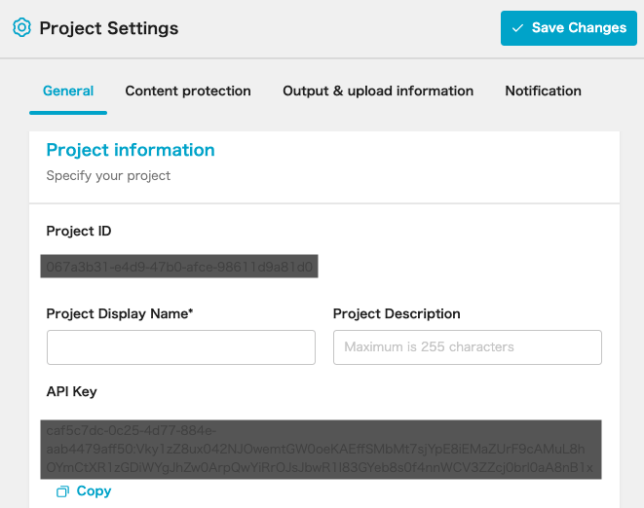This screenshot has height=508, width=644.
Task: Focus the Project Display Name input field
Action: coord(181,347)
